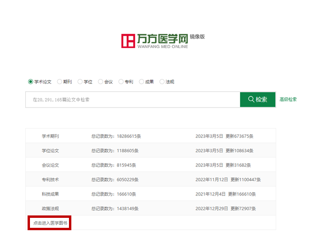Click the 学位论文 row label

50,151
